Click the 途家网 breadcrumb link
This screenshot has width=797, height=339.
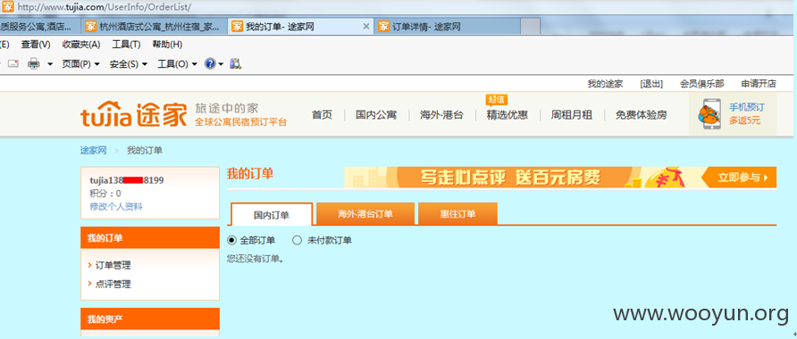94,150
